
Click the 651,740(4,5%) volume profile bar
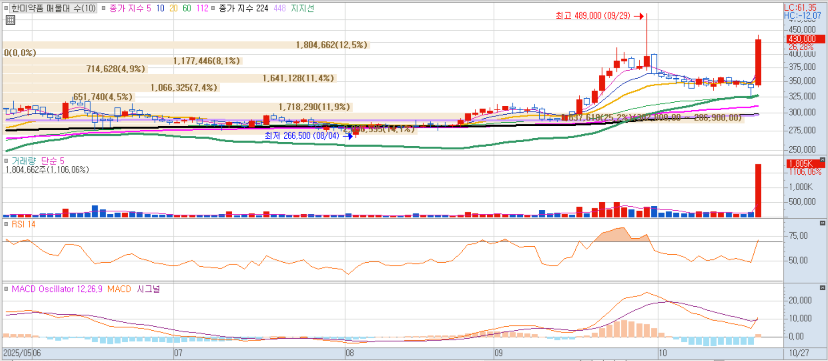pyautogui.click(x=69, y=97)
